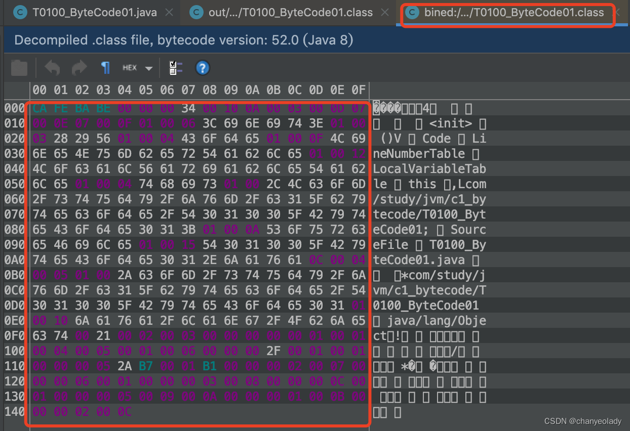
Task: Open the document/file icon in BinEd toolbar
Action: pos(19,68)
